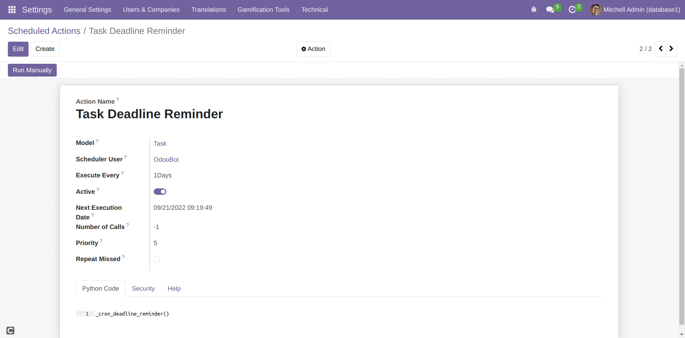Click the Next Execution Date value
Screen dimensions: 685x338
(183, 208)
